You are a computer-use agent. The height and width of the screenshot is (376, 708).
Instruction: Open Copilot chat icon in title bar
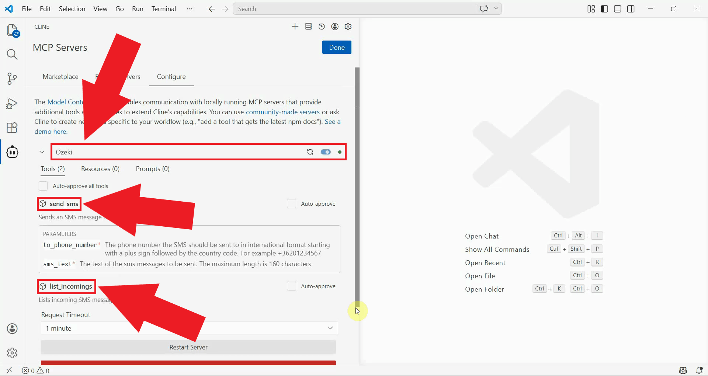point(484,8)
